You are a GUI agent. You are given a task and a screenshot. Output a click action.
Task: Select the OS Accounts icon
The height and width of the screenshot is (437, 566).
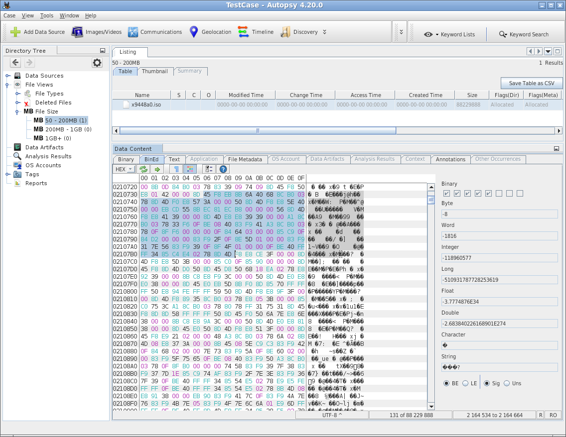point(17,165)
